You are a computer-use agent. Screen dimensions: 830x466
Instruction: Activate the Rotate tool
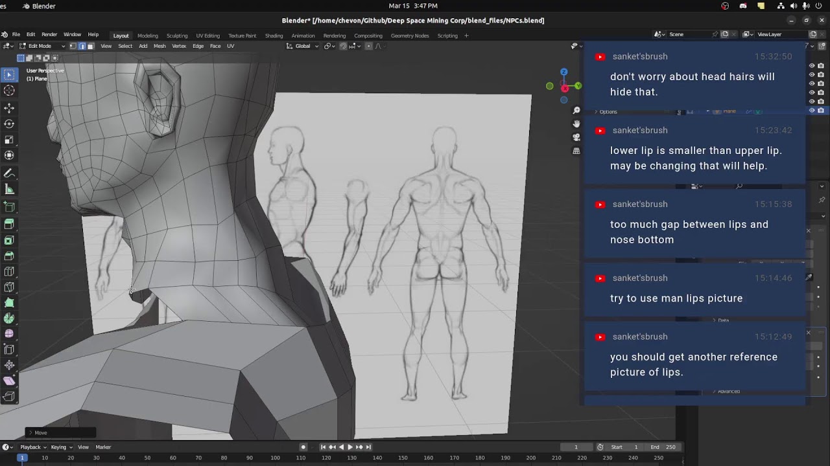click(9, 124)
